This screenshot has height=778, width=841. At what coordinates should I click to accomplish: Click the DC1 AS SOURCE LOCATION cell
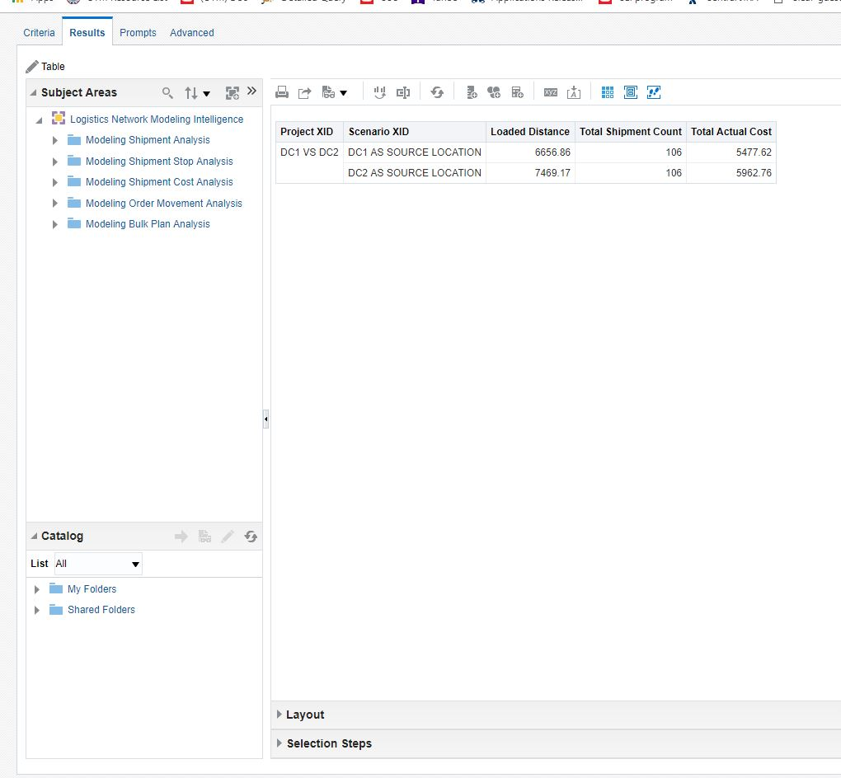[x=415, y=152]
